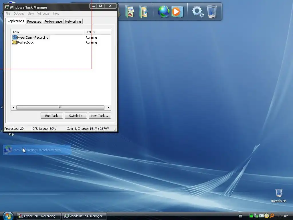Maximize the Task Manager window
The width and height of the screenshot is (293, 220).
pos(100,6)
